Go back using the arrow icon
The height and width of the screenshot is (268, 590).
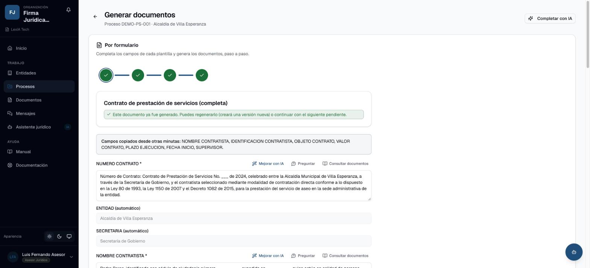click(95, 17)
